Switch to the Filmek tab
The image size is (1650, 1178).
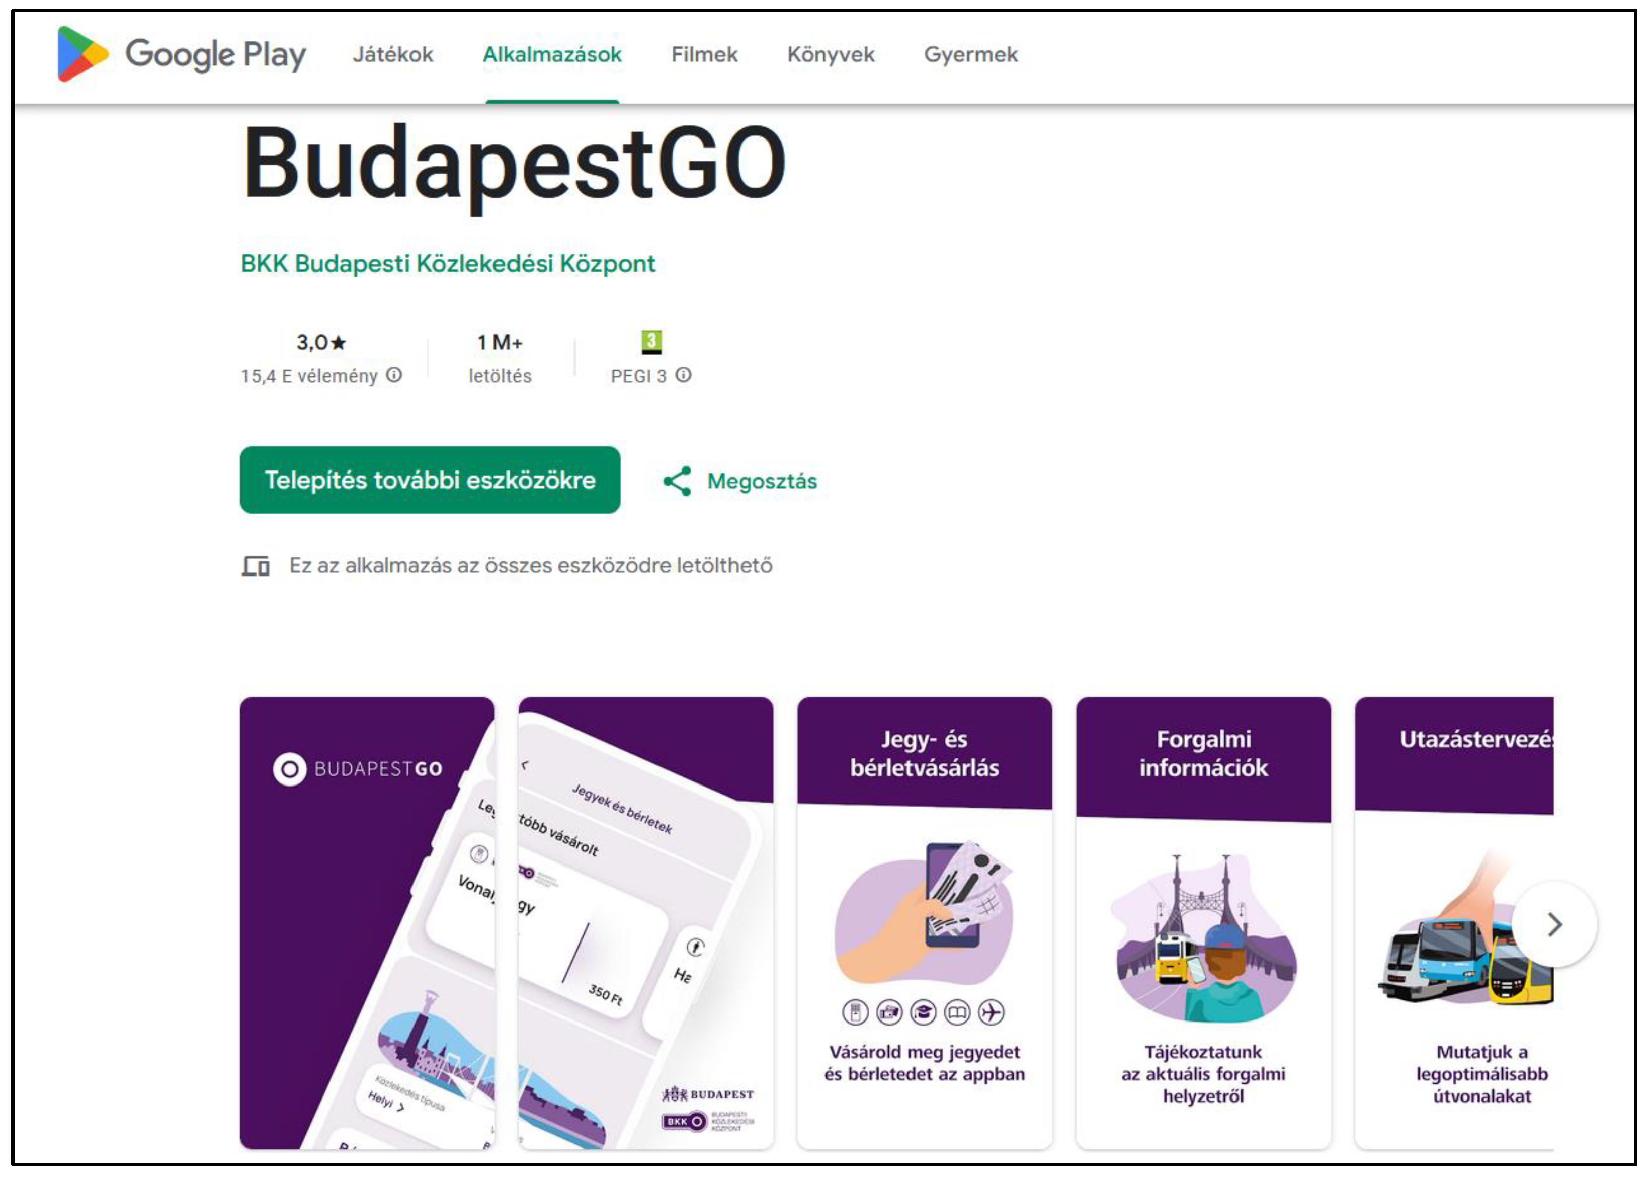click(703, 54)
